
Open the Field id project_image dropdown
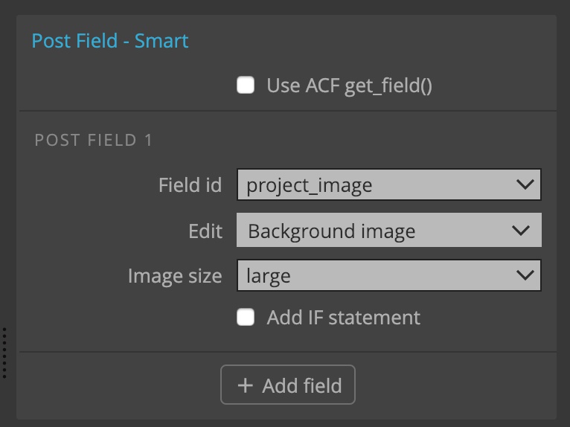tap(389, 184)
